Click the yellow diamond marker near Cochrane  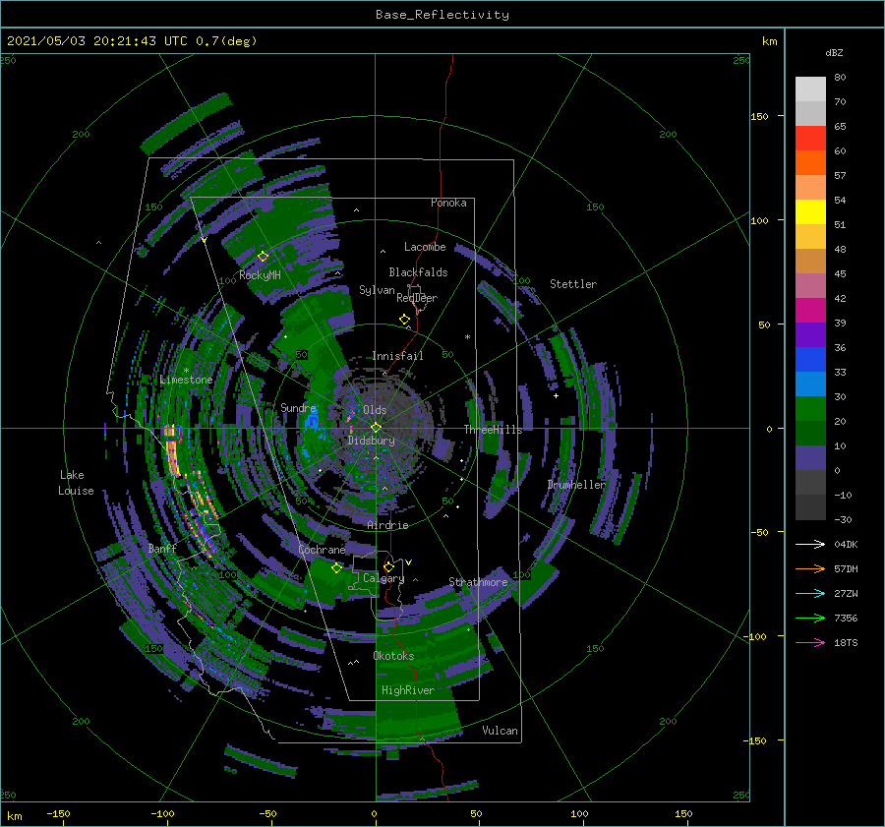336,568
